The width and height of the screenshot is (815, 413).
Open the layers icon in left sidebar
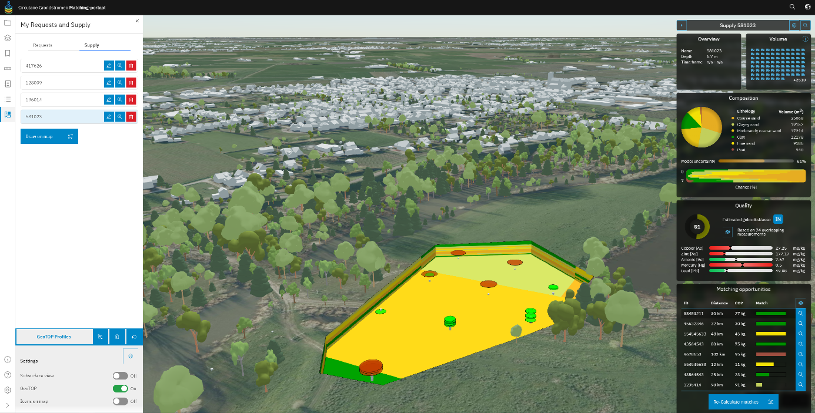8,38
